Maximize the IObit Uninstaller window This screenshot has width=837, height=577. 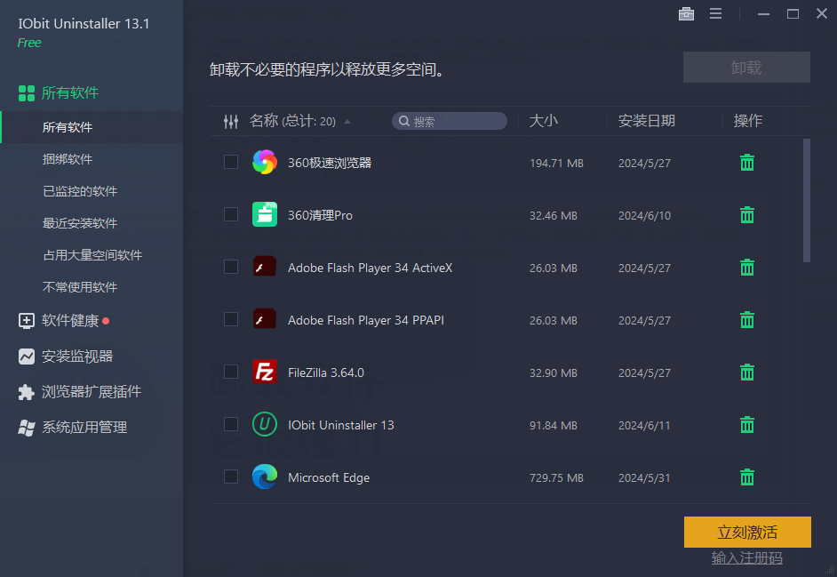(793, 14)
